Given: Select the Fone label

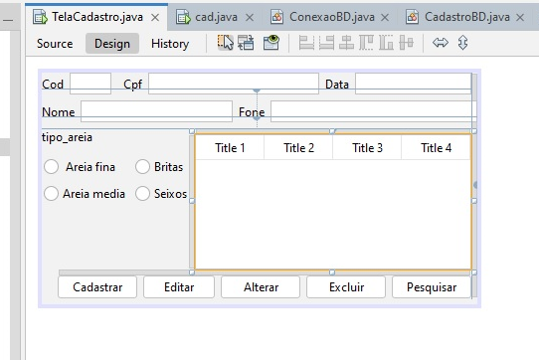Looking at the screenshot, I should coord(252,112).
